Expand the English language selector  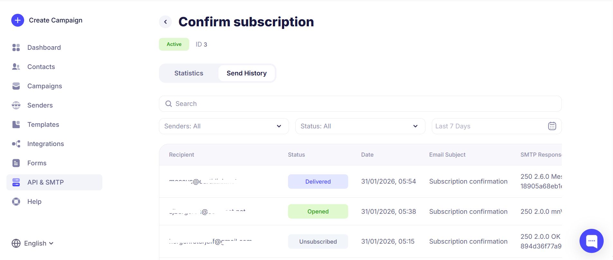pyautogui.click(x=33, y=243)
